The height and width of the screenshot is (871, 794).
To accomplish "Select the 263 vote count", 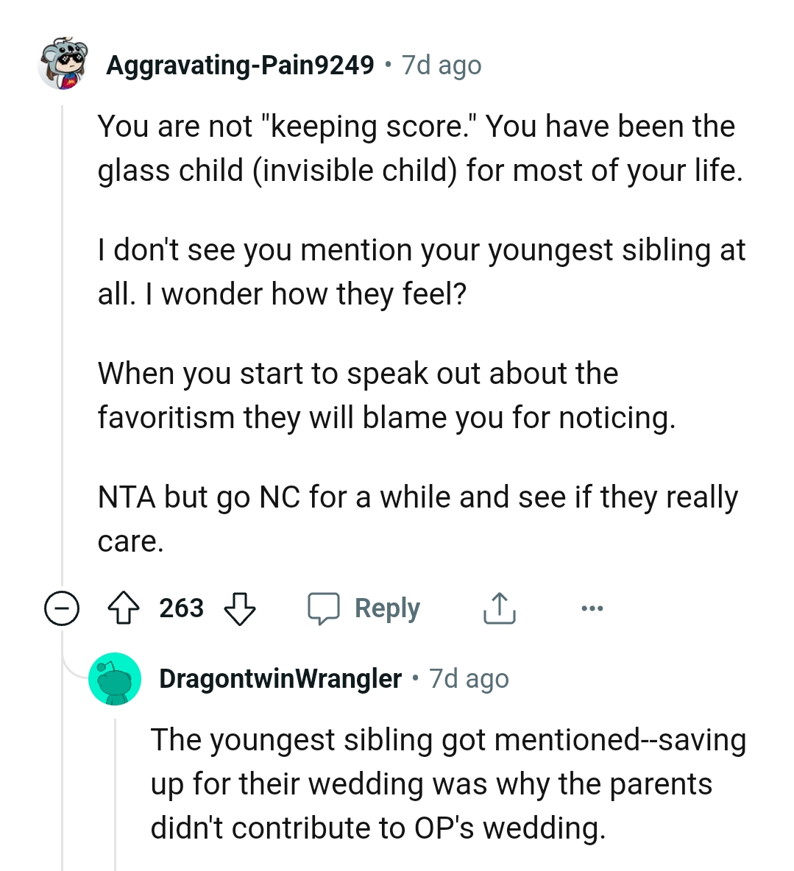I will (182, 608).
